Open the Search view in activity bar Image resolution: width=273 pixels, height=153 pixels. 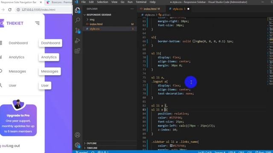(x=78, y=20)
